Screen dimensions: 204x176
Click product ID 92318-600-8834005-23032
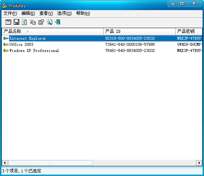pyautogui.click(x=130, y=38)
